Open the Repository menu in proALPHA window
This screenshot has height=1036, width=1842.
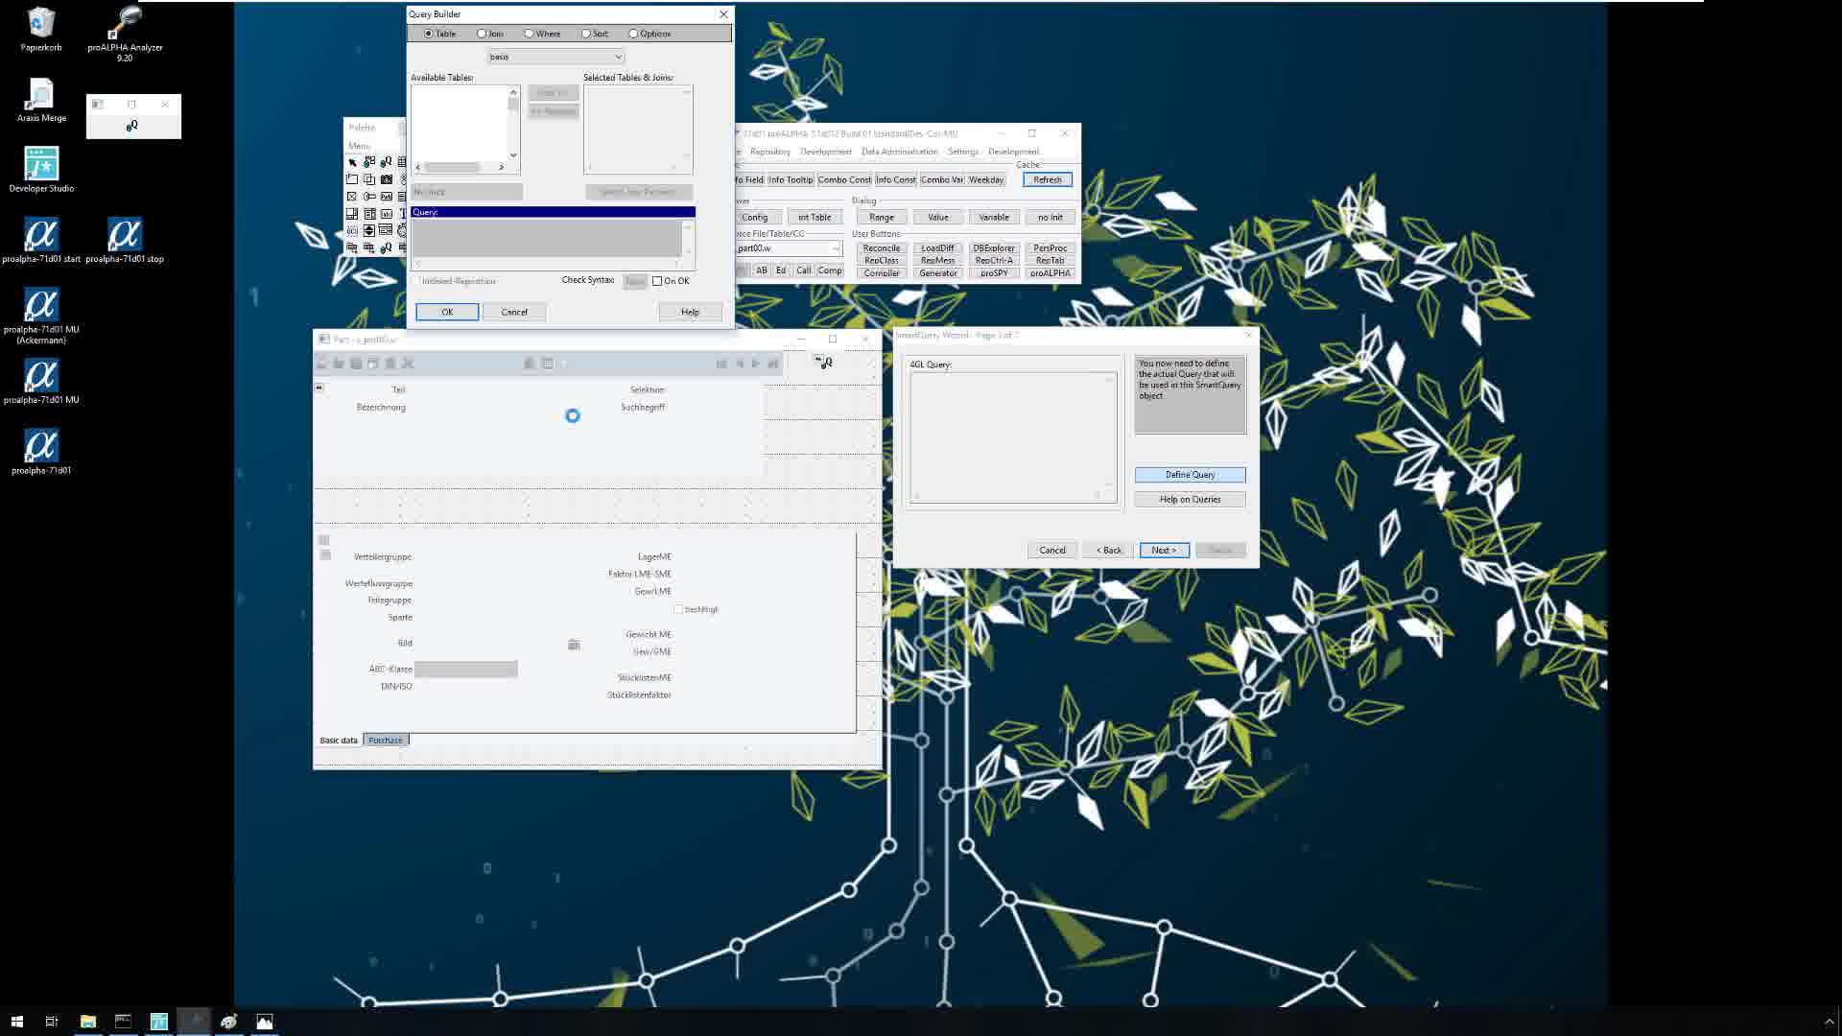pos(769,152)
